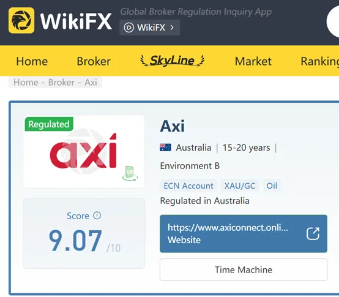Click the Australia flag icon

[x=165, y=148]
